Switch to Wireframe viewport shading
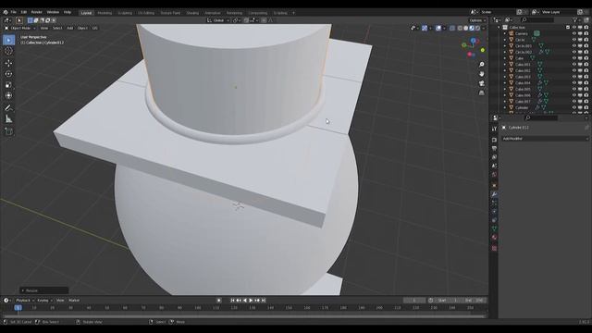The height and width of the screenshot is (333, 592). coord(460,28)
